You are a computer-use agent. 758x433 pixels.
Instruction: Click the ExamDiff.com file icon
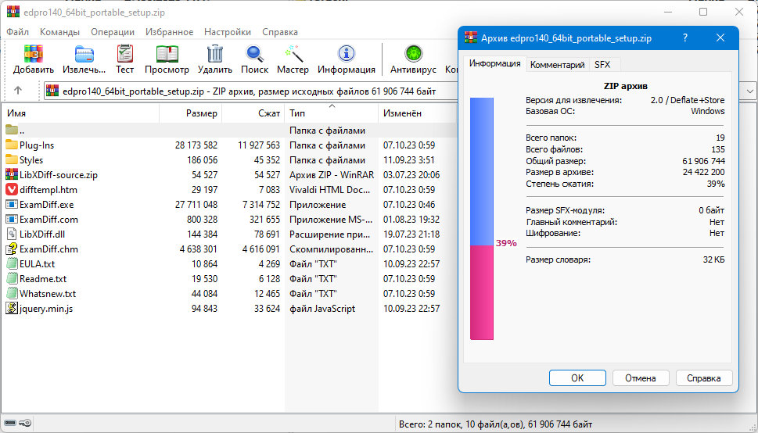coord(12,220)
